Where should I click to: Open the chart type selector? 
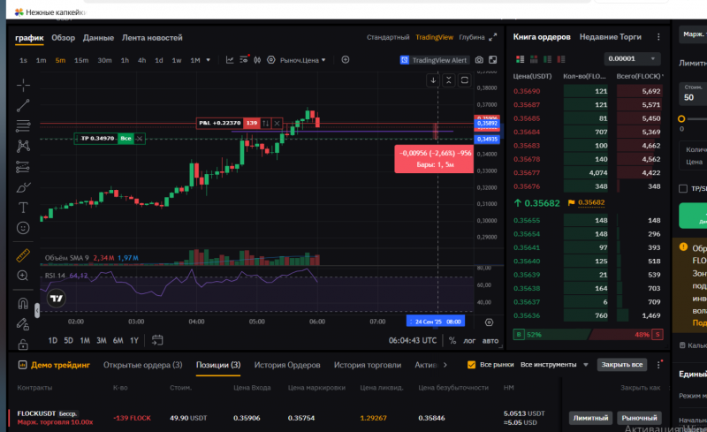pyautogui.click(x=230, y=60)
